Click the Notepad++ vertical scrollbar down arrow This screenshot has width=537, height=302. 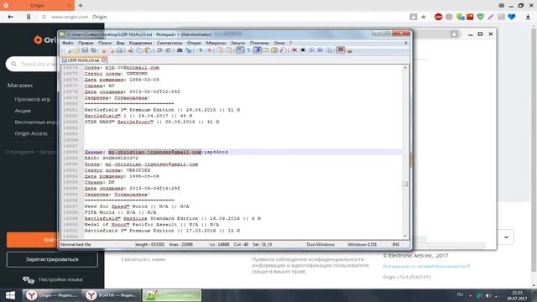click(x=405, y=237)
